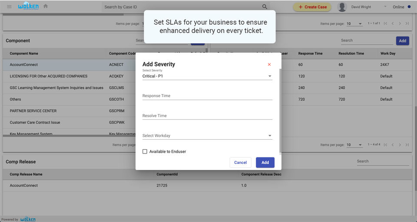Open the user profile dropdown arrow
Image resolution: width=417 pixels, height=222 pixels.
click(385, 7)
